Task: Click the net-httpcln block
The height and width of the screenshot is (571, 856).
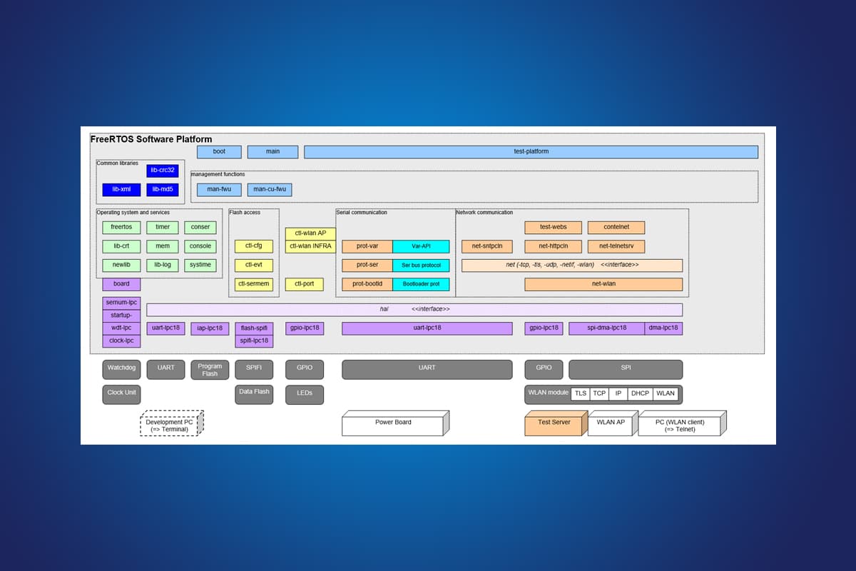Action: point(553,246)
